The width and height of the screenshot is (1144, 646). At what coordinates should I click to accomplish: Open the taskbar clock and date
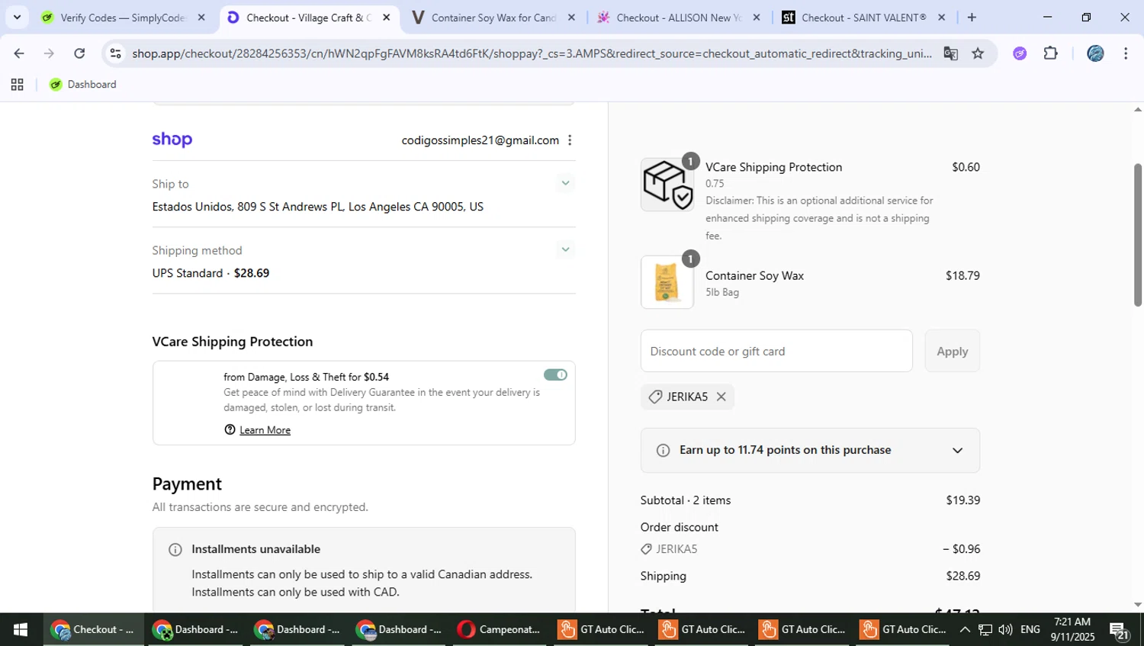pos(1072,629)
